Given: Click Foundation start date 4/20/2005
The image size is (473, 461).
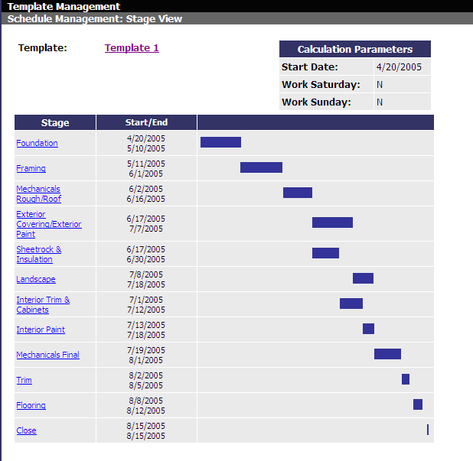Looking at the screenshot, I should coord(146,138).
